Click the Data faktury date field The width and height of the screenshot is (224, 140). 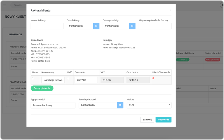coord(80,26)
